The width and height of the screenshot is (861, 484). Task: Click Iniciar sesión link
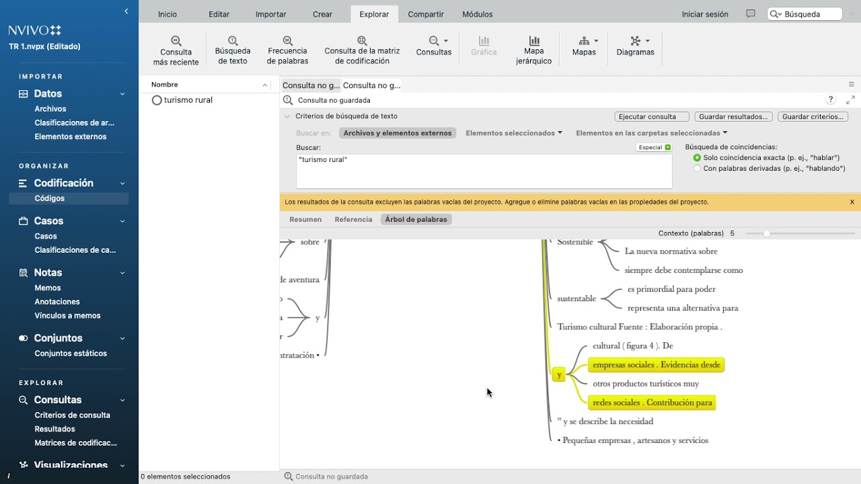(705, 14)
